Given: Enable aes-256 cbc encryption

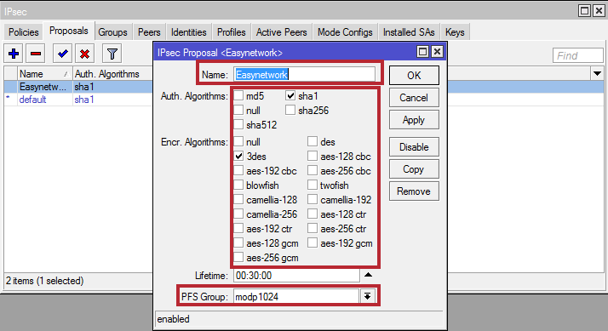Looking at the screenshot, I should 313,170.
